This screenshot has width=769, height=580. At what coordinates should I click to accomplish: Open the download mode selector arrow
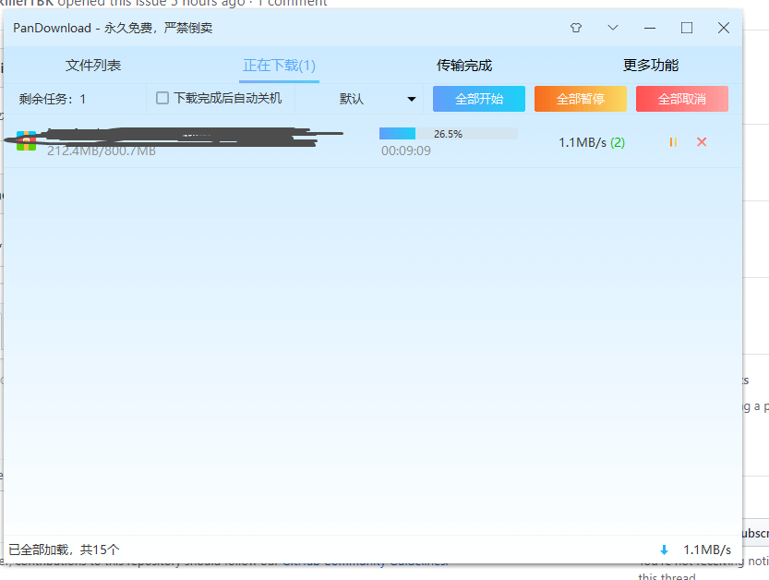[410, 98]
